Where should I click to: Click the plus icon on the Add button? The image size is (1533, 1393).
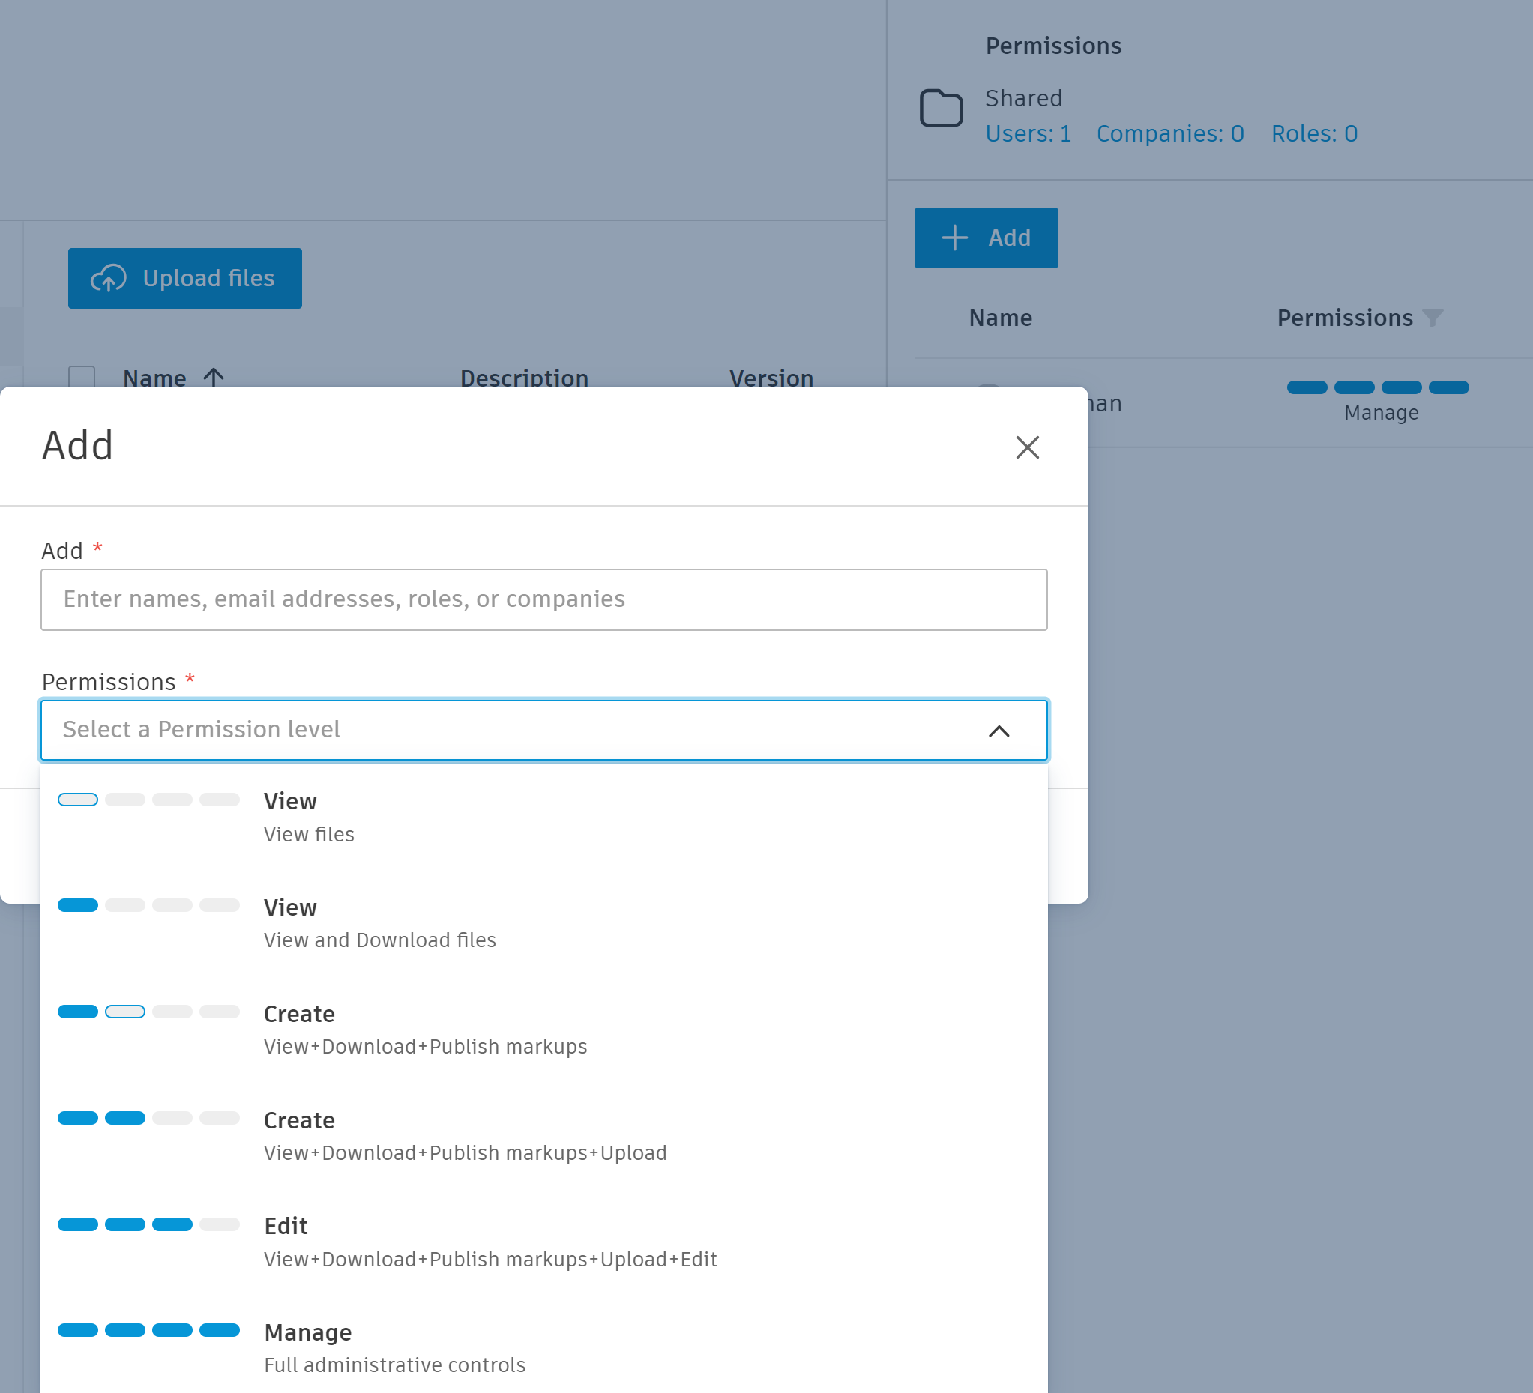954,238
